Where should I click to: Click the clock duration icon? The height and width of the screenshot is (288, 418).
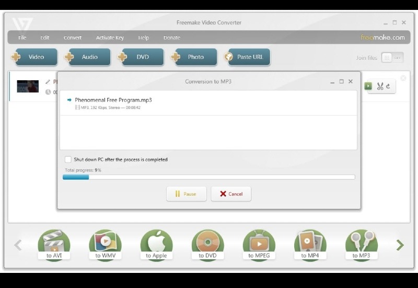pyautogui.click(x=48, y=92)
